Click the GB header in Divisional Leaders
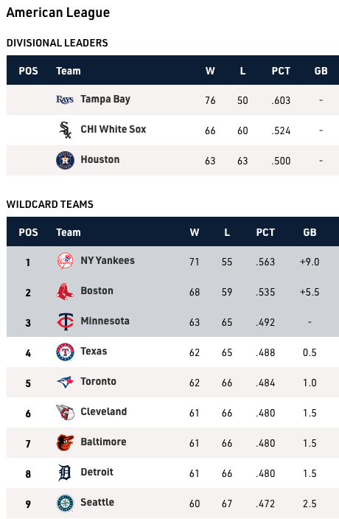 coord(321,71)
